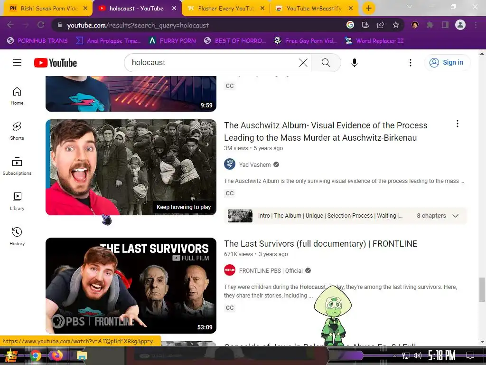This screenshot has width=486, height=365.
Task: Open Home in the sidebar
Action: click(x=17, y=96)
